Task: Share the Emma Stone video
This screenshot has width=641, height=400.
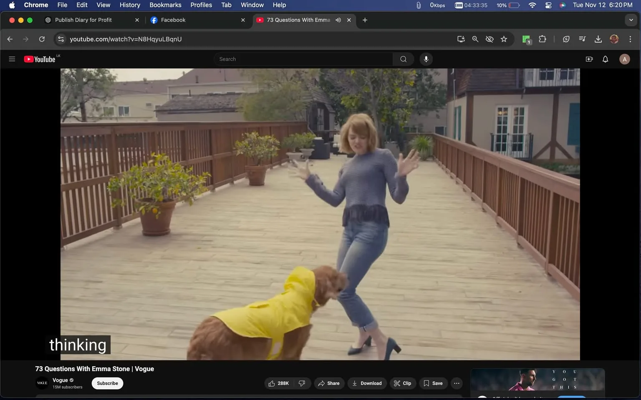Action: click(x=329, y=383)
